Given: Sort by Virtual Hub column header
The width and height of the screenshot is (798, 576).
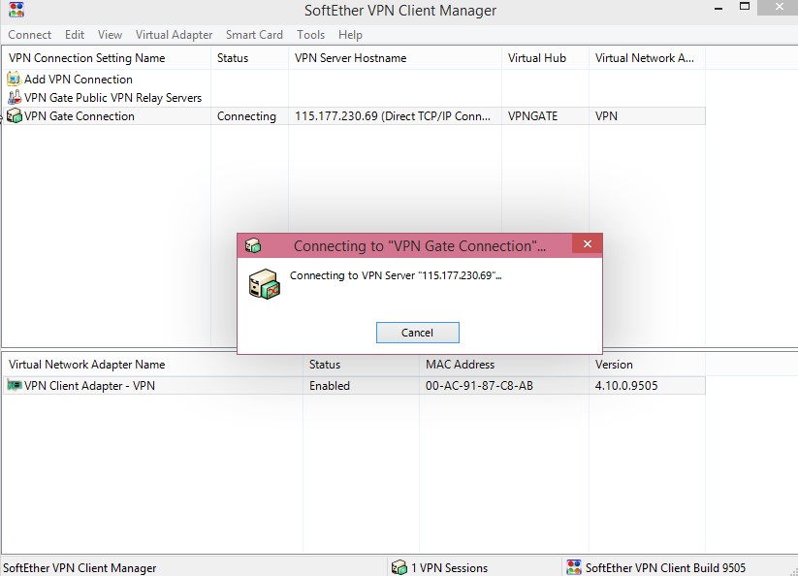Looking at the screenshot, I should [x=545, y=58].
